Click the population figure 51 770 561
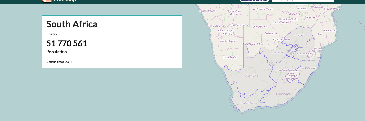The width and height of the screenshot is (365, 121). pos(67,43)
